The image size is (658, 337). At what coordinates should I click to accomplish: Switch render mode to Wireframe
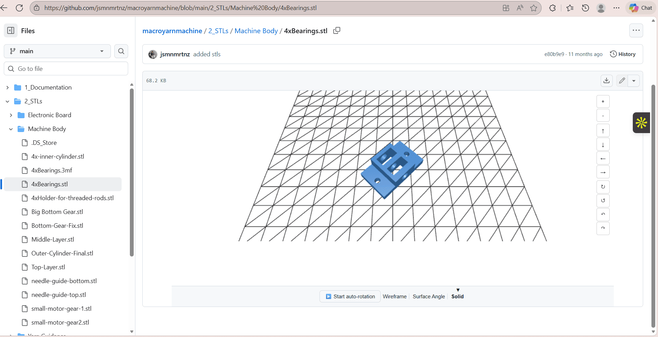click(394, 297)
